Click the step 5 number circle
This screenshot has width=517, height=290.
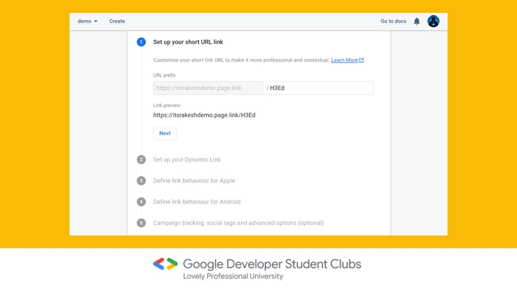click(x=141, y=223)
